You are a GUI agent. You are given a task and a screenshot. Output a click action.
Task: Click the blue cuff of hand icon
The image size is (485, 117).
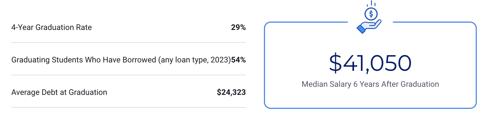361,29
